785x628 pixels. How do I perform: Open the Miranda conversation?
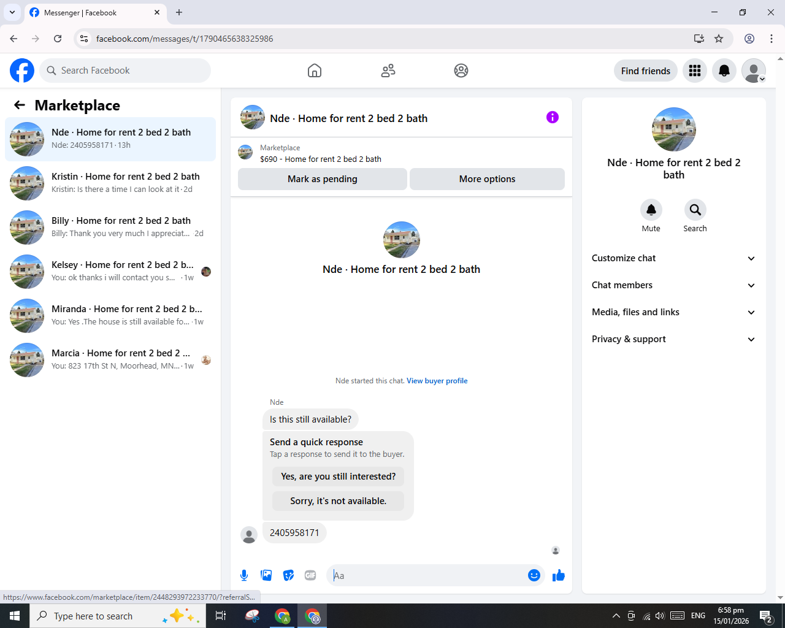pyautogui.click(x=110, y=316)
